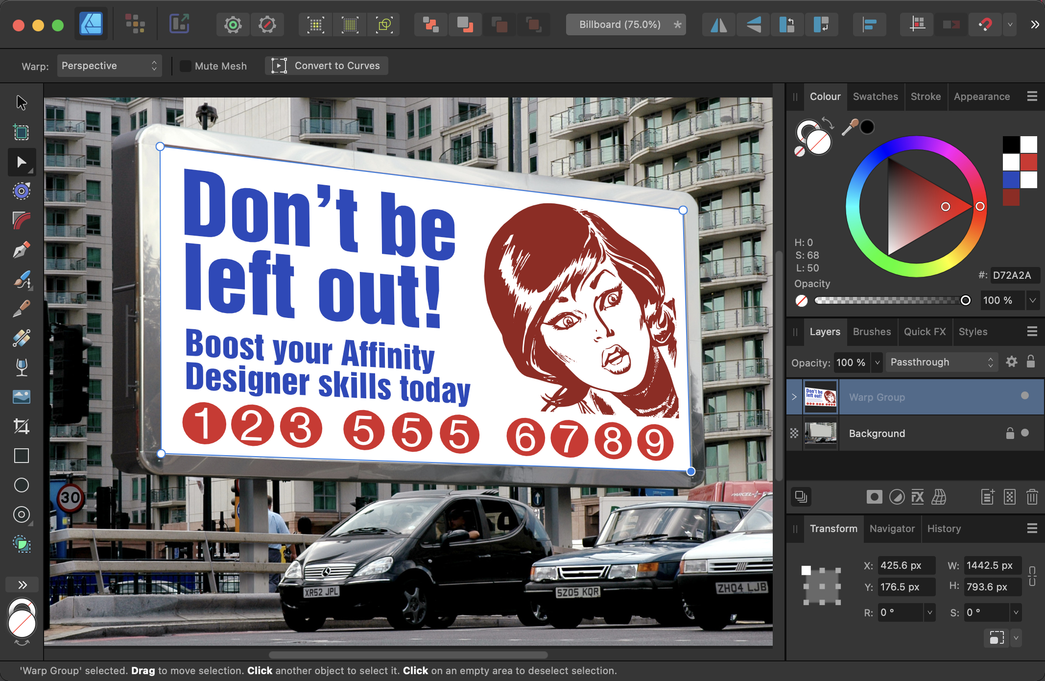Screen dimensions: 1045x681
Task: Toggle Snapping magnet icon
Action: [x=985, y=24]
